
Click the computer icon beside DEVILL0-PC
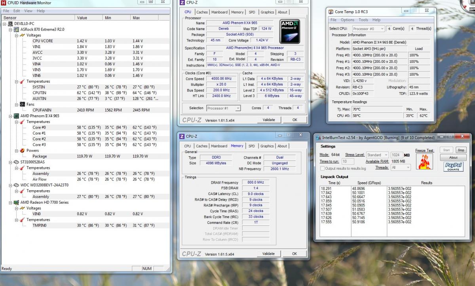[x=10, y=24]
